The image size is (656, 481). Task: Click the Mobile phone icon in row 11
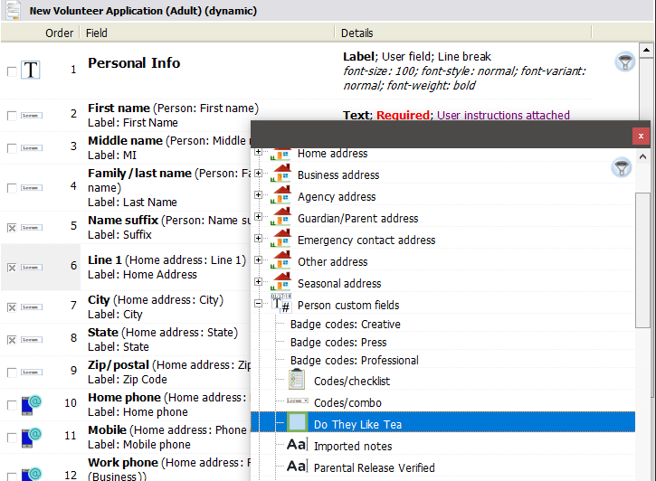(32, 438)
